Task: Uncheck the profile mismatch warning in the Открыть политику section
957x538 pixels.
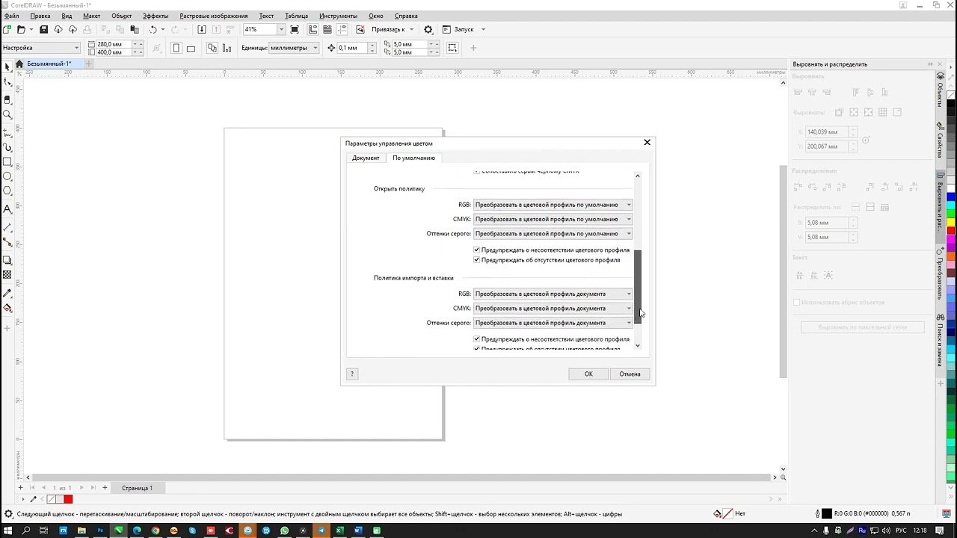Action: (x=477, y=250)
